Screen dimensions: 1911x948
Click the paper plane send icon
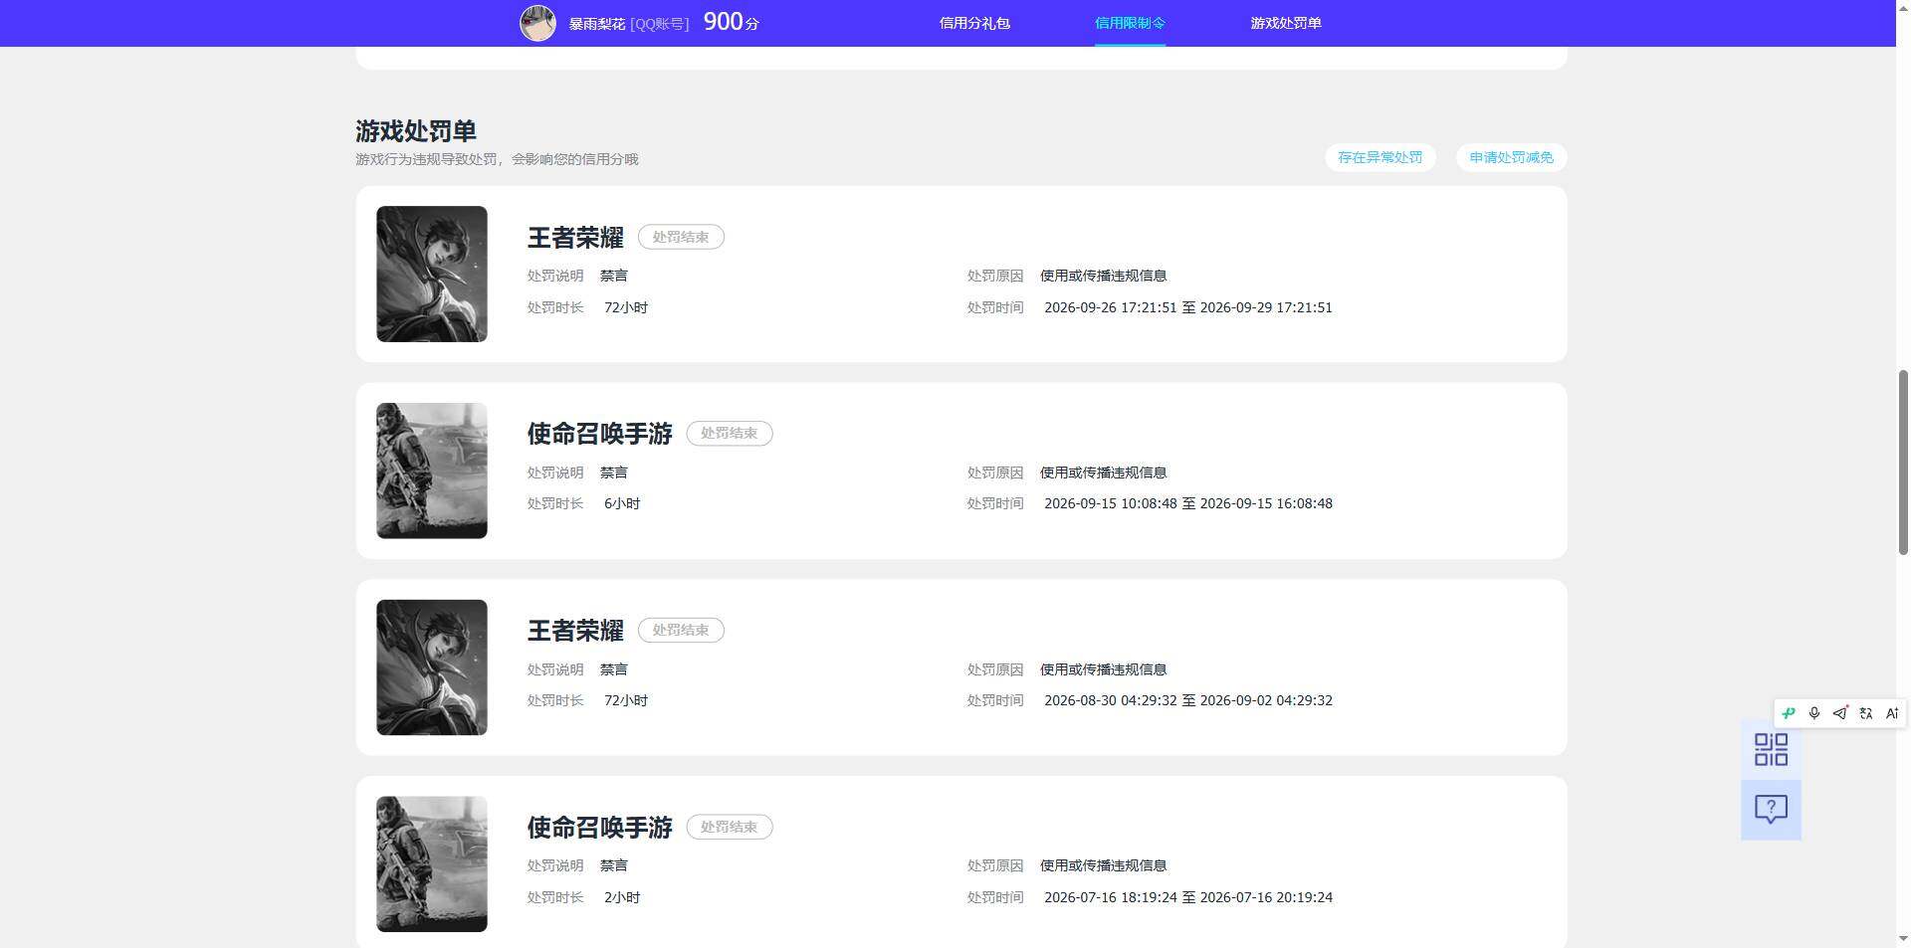1840,713
